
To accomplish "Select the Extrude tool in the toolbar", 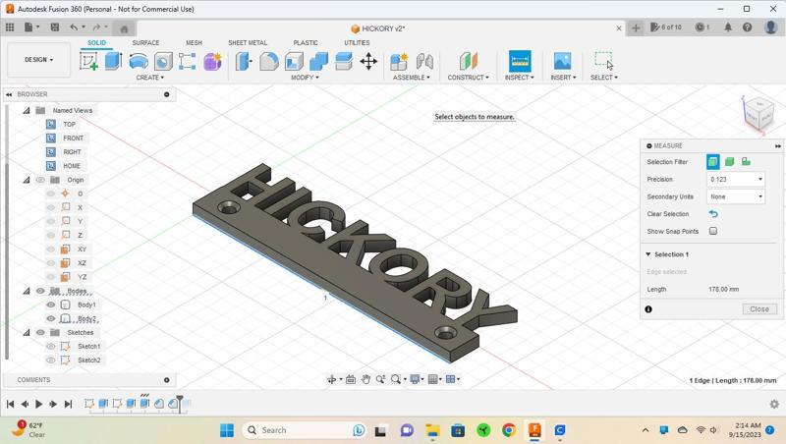I will click(x=113, y=61).
